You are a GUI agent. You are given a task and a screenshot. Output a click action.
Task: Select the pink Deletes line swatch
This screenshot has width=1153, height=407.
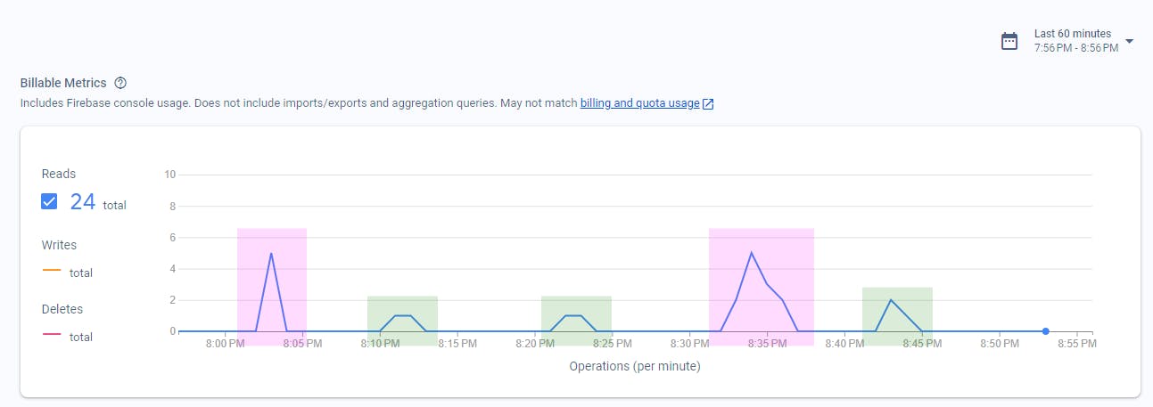[52, 334]
